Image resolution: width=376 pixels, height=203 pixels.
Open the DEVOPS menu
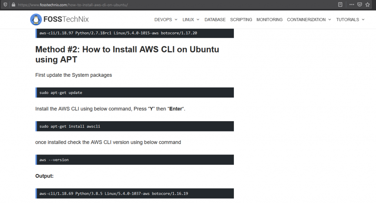click(x=163, y=20)
